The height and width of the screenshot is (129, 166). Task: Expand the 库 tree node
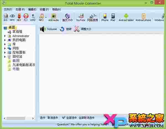tap(5, 44)
